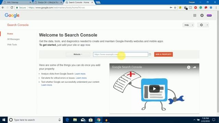Click the green circle extension icon
219x123 pixels.
pos(201,8)
